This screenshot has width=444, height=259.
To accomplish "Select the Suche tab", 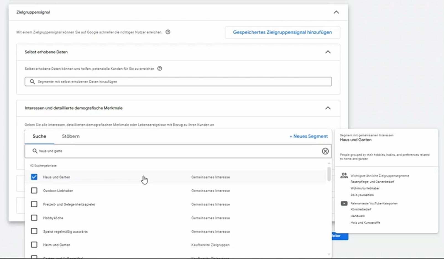I will tap(39, 136).
